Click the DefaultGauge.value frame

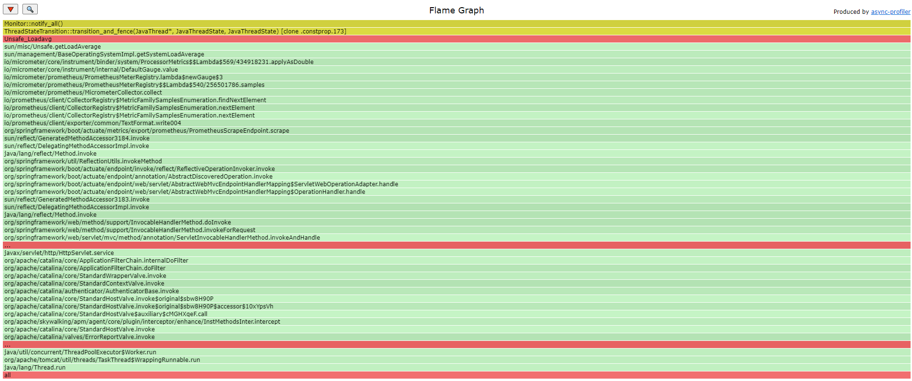456,70
